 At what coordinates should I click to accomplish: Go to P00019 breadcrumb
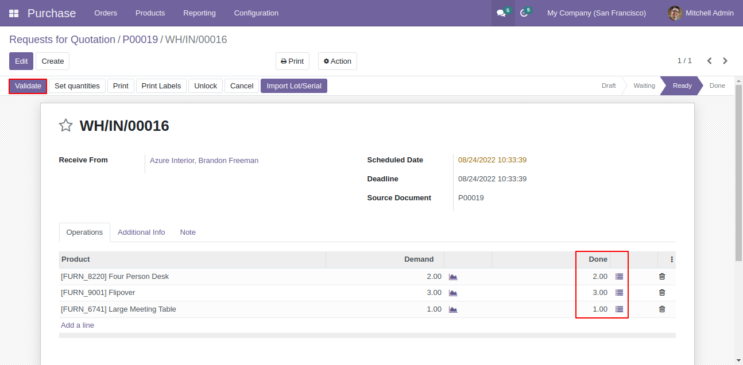(140, 40)
